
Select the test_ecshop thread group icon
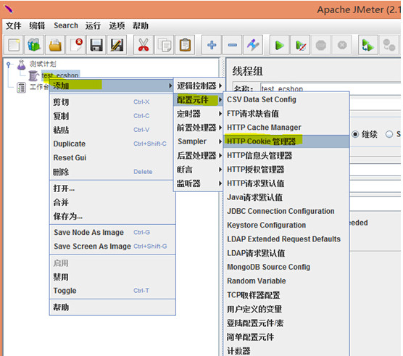click(33, 75)
